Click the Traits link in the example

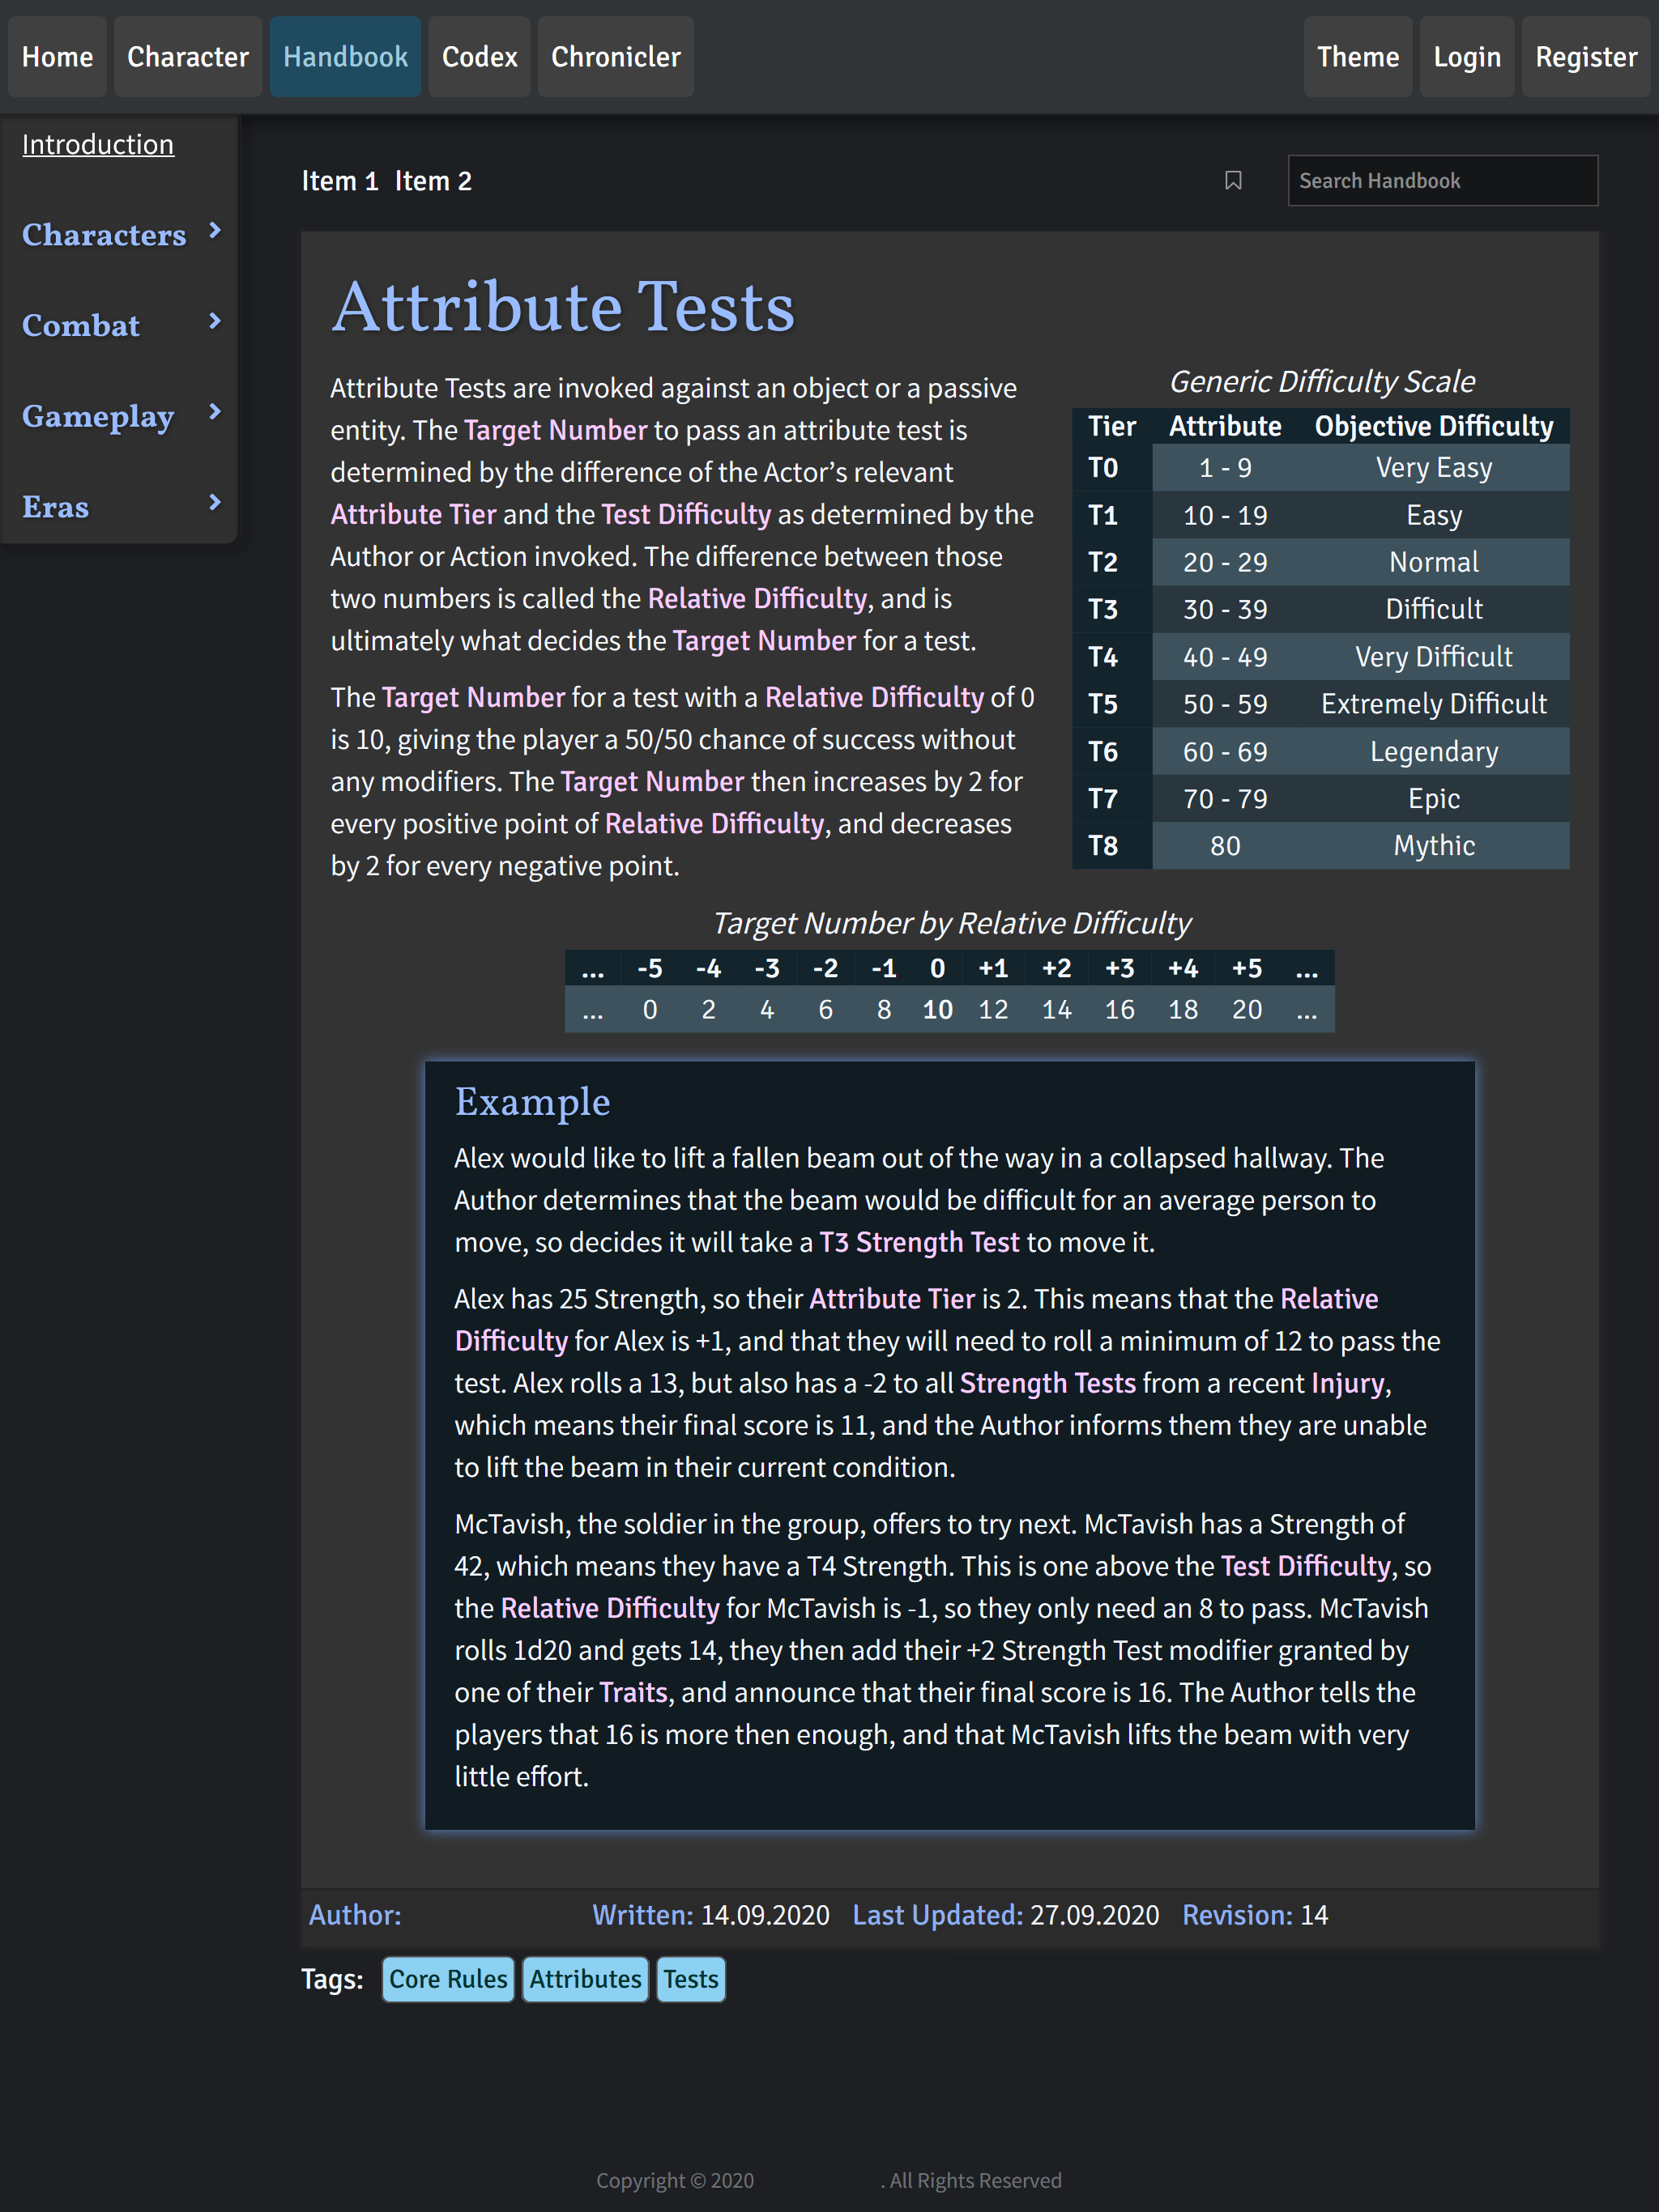click(633, 1692)
